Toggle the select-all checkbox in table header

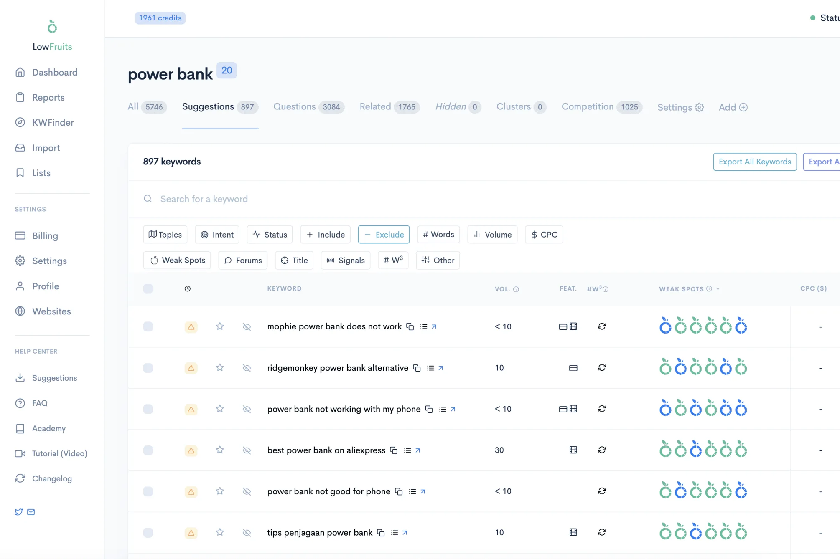click(x=148, y=288)
